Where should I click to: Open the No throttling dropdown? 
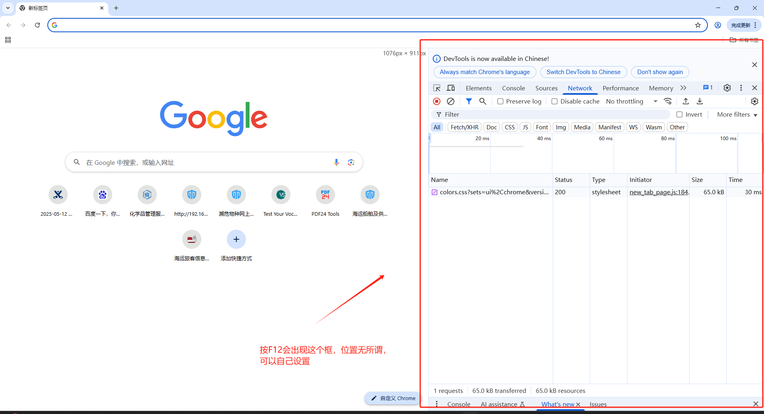click(631, 102)
